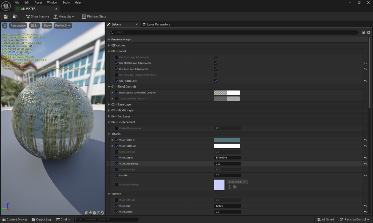The height and width of the screenshot is (223, 373).
Task: Enable Color_Contrast parameter override
Action: coord(116,152)
